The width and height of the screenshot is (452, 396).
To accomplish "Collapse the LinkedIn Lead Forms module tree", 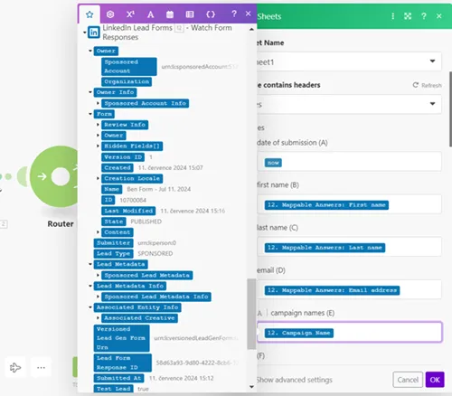I will click(85, 32).
